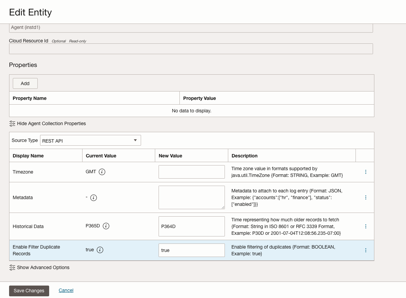Collapse the Agent Collection Properties section
The height and width of the screenshot is (298, 406).
coord(51,123)
